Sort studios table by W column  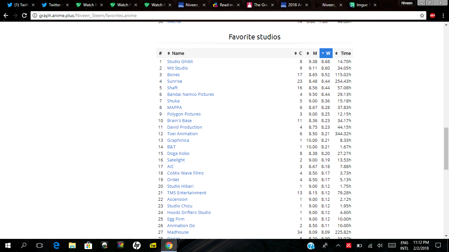[x=326, y=53]
